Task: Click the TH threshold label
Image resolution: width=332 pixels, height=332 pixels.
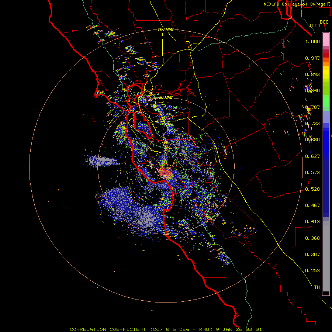Action: 317,287
